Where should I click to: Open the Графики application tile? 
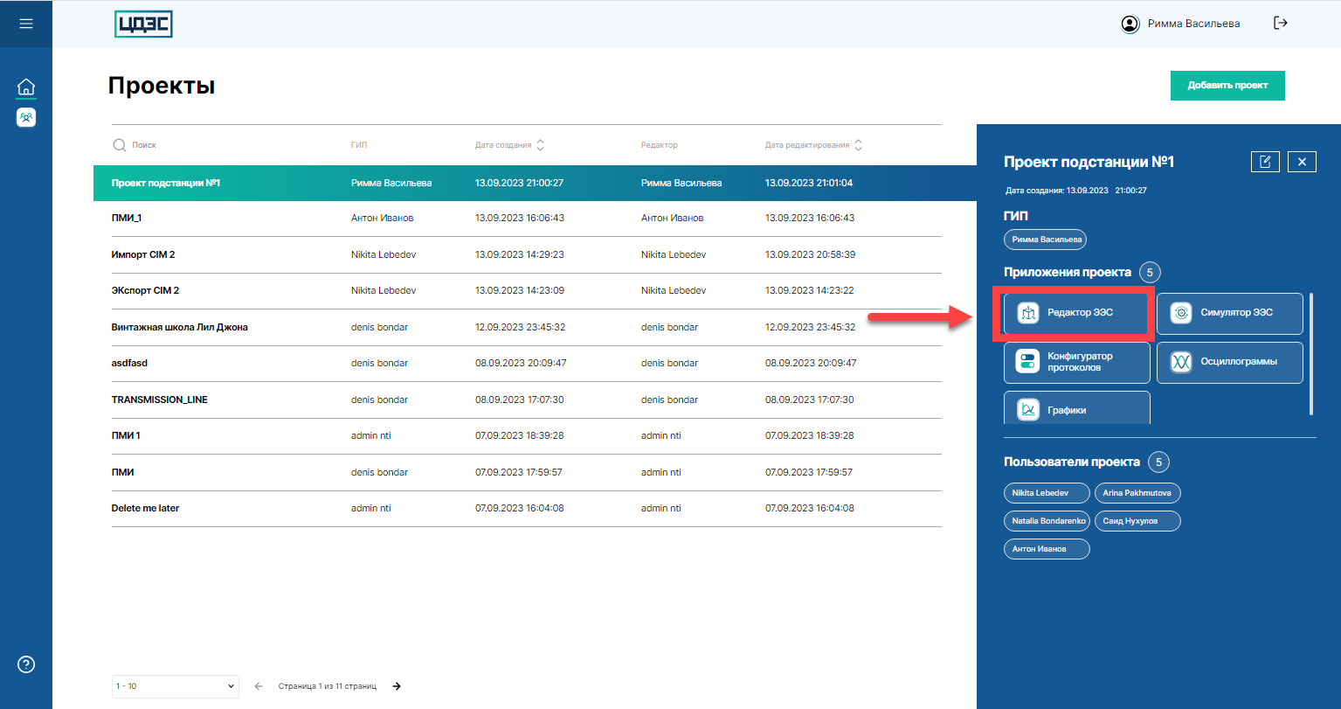pos(1076,409)
